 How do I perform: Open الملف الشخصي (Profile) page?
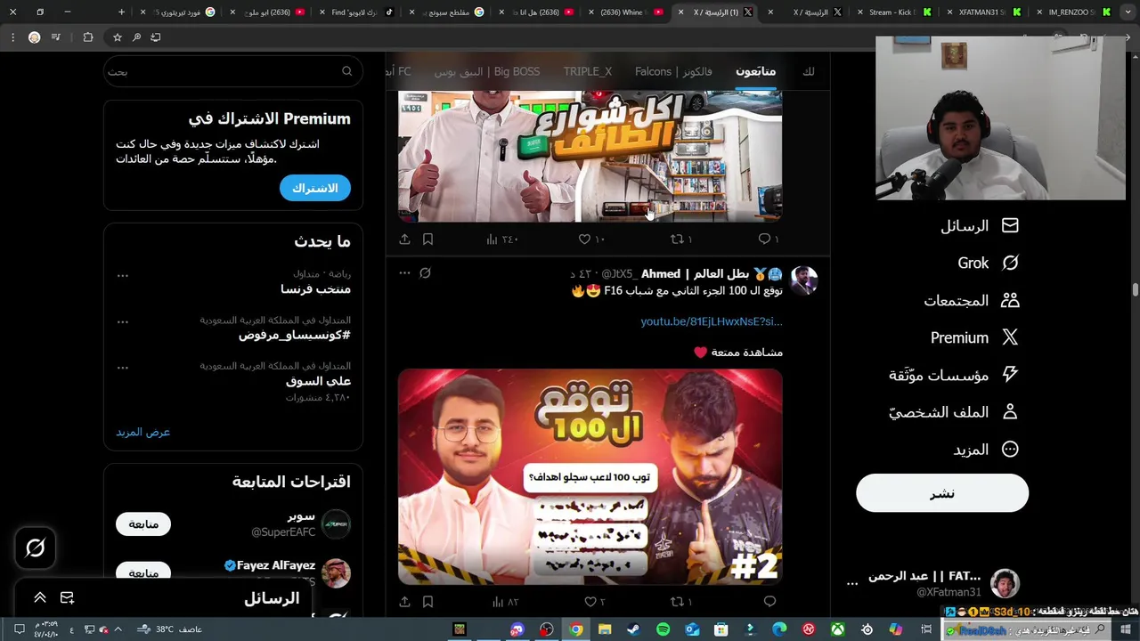pos(954,413)
